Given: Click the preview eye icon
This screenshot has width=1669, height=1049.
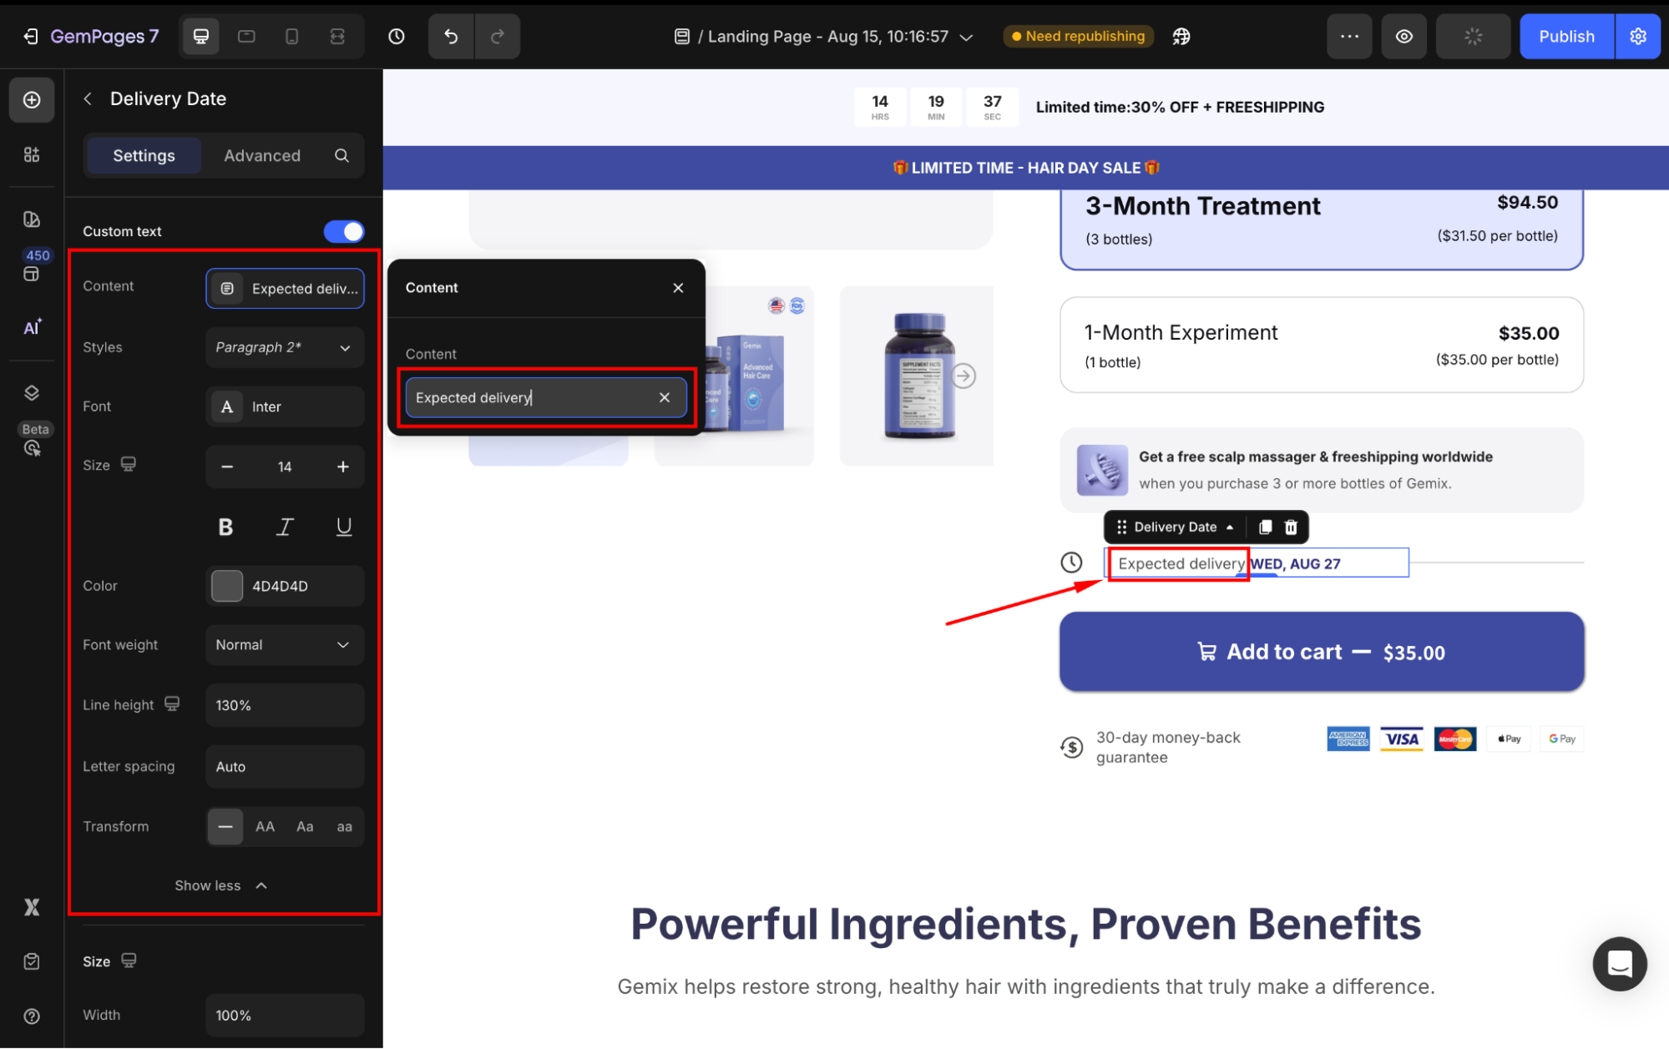Looking at the screenshot, I should [1404, 37].
